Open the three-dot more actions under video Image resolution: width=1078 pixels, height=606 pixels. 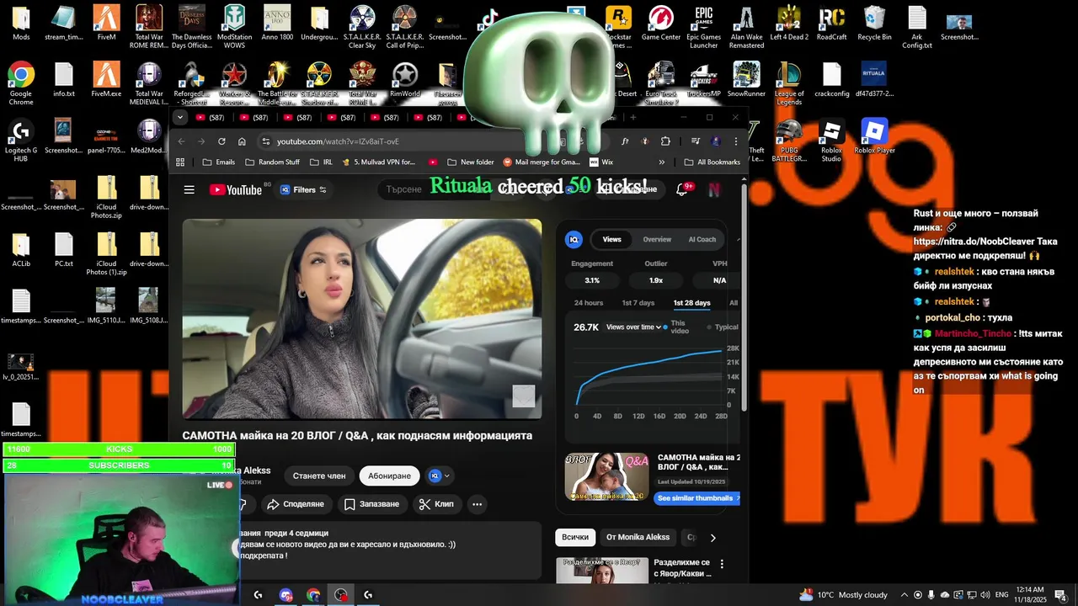click(477, 504)
